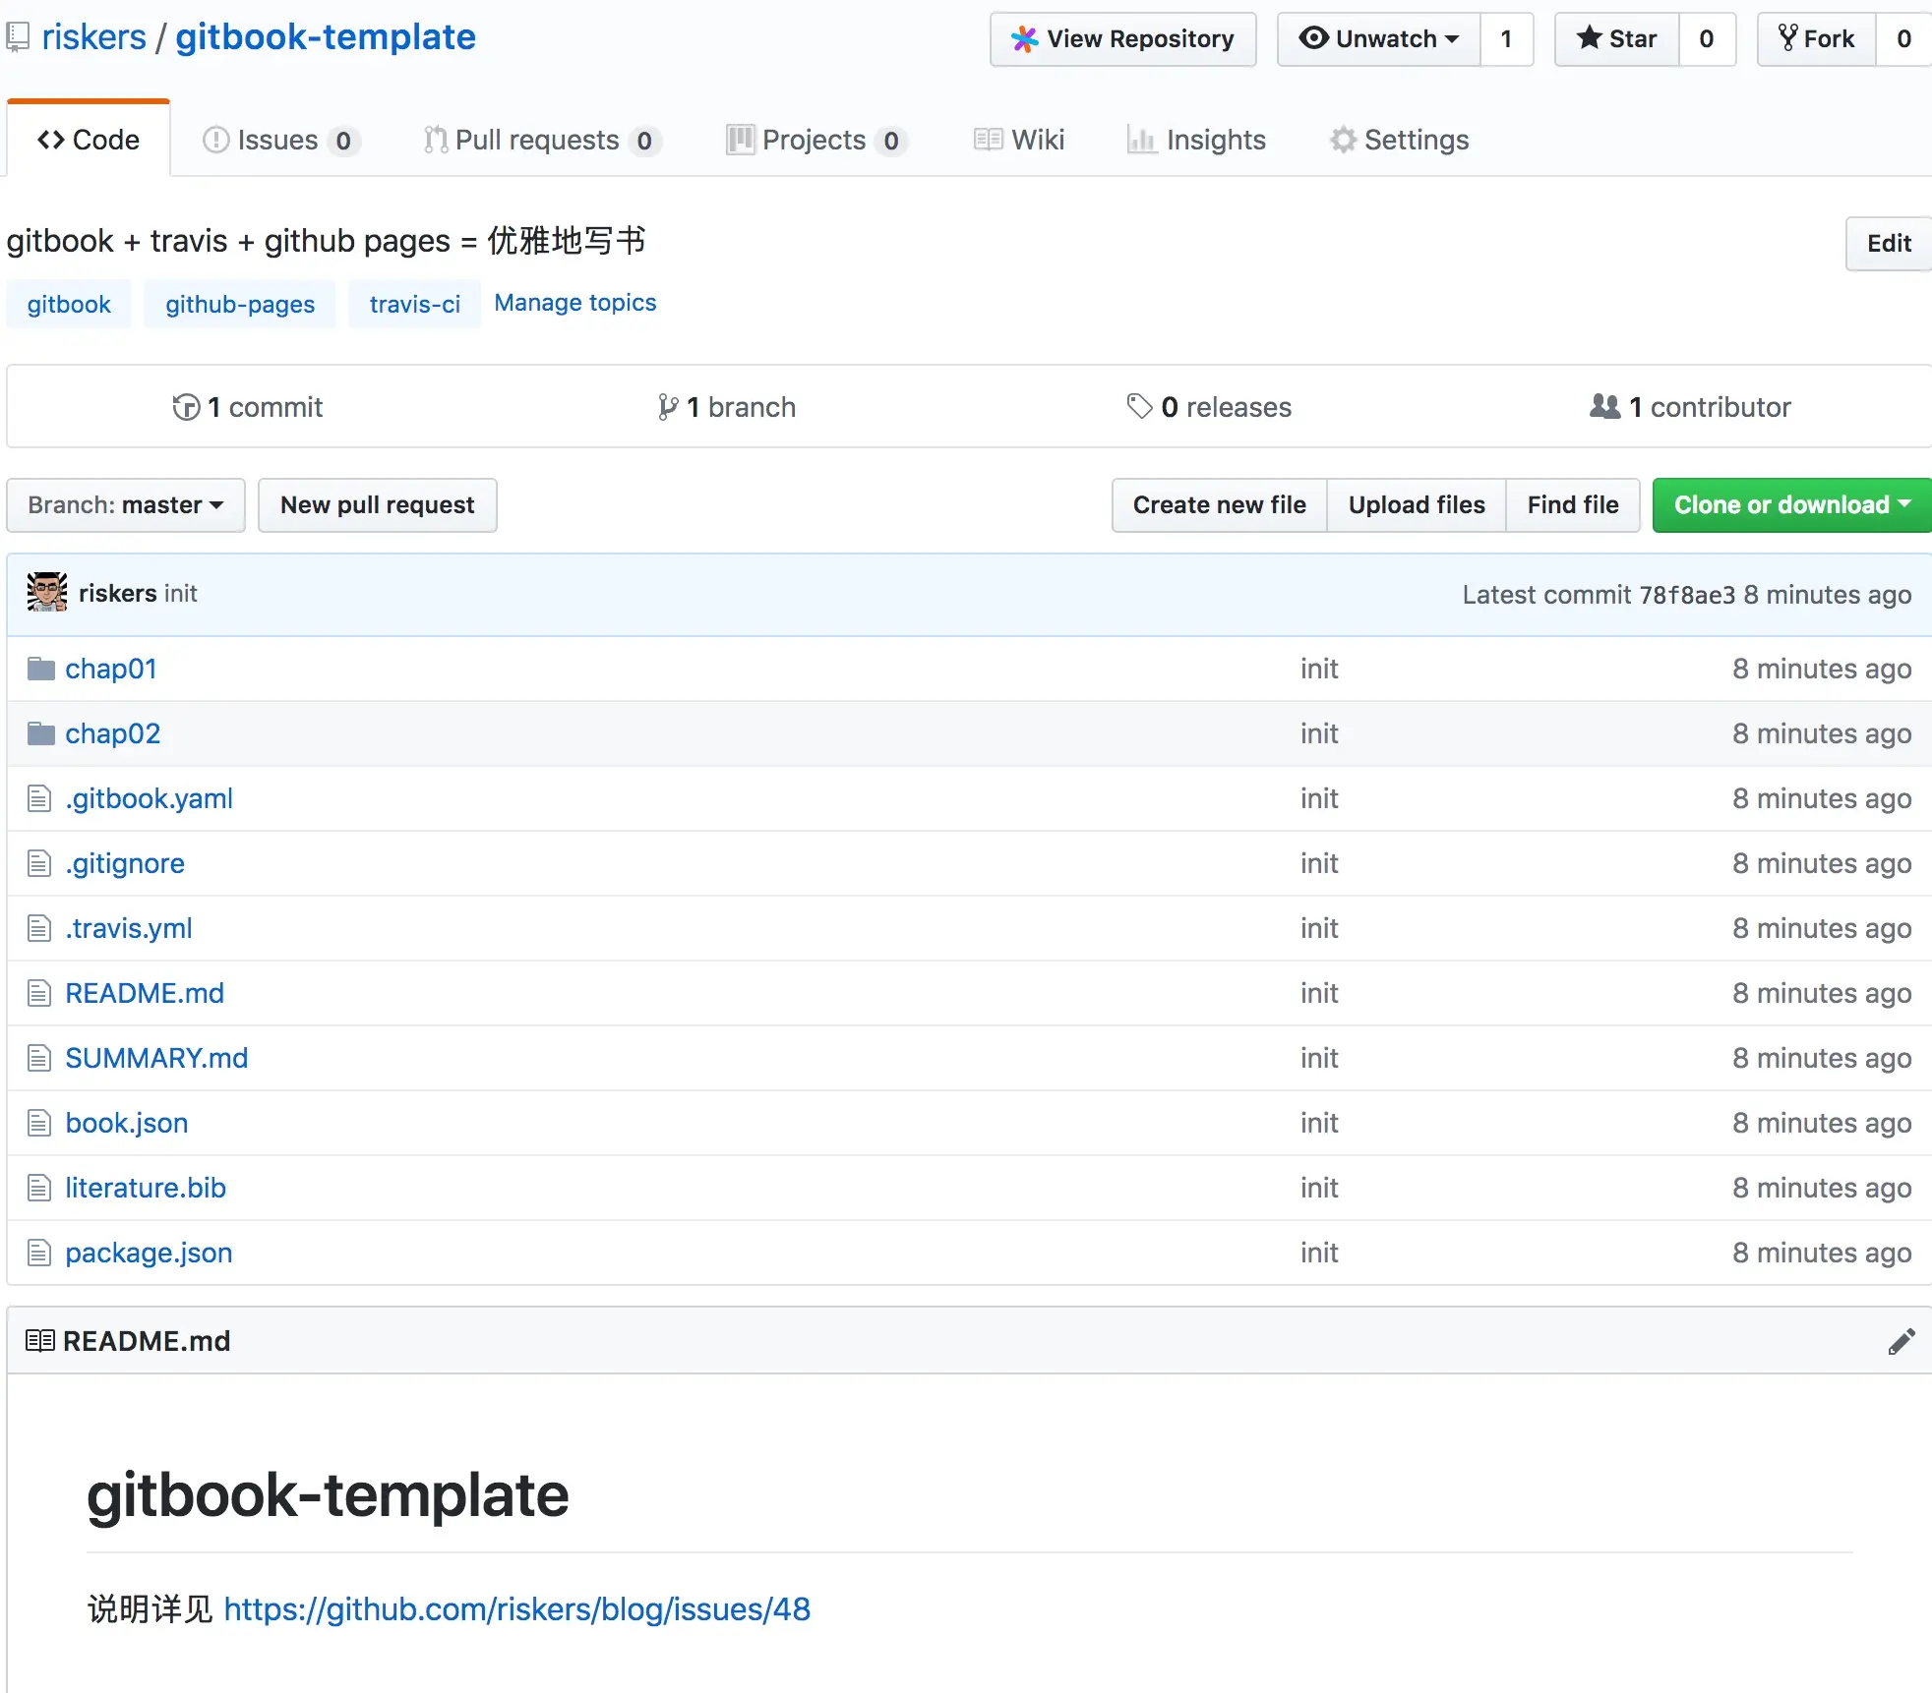Screen dimensions: 1932x1693
Task: Click the file icon beside .travis.yml
Action: [39, 928]
